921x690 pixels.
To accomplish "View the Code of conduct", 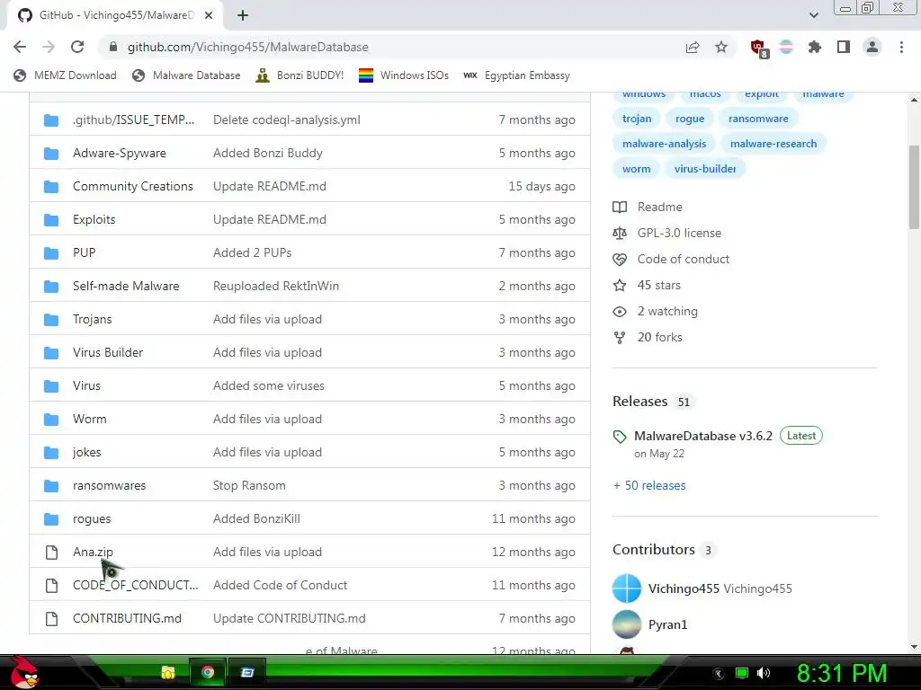I will pyautogui.click(x=671, y=259).
